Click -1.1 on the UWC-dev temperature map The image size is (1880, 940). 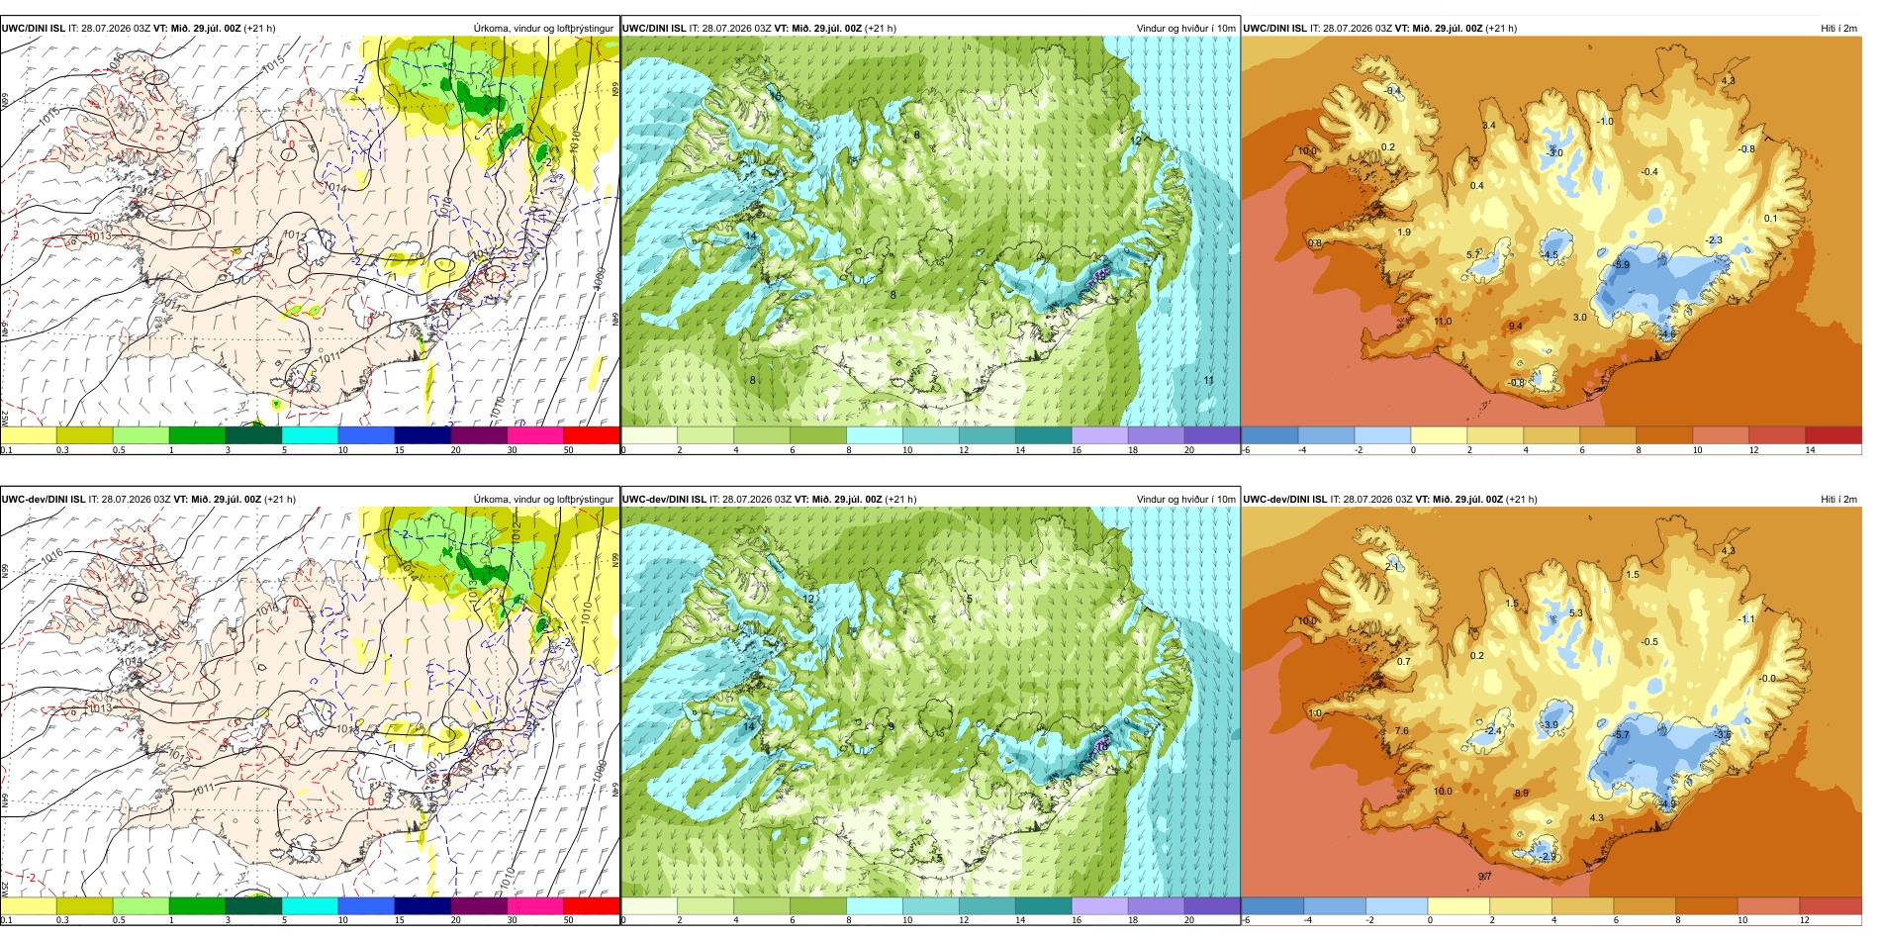point(1745,618)
